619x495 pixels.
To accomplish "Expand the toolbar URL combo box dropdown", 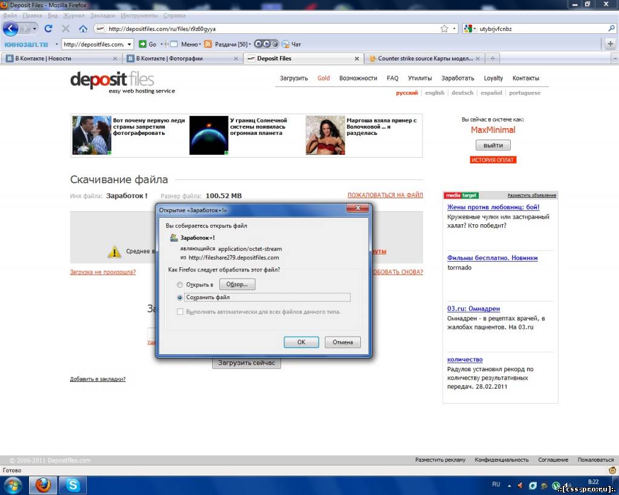I will click(x=129, y=44).
